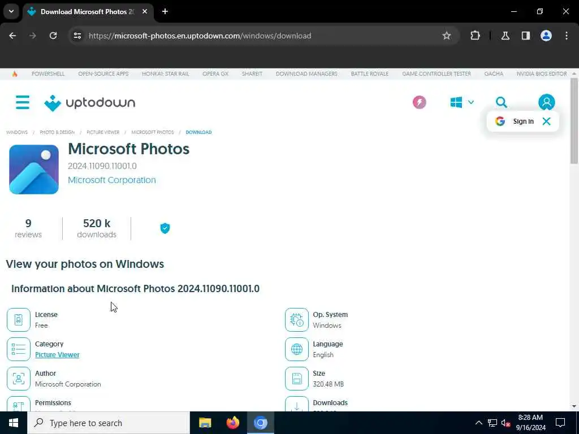Image resolution: width=579 pixels, height=434 pixels.
Task: Click the Size disk icon
Action: coord(296,379)
